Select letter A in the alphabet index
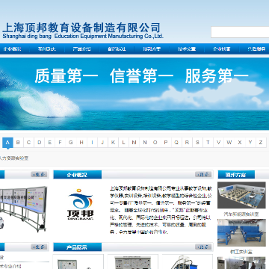 pyautogui.click(x=7, y=143)
